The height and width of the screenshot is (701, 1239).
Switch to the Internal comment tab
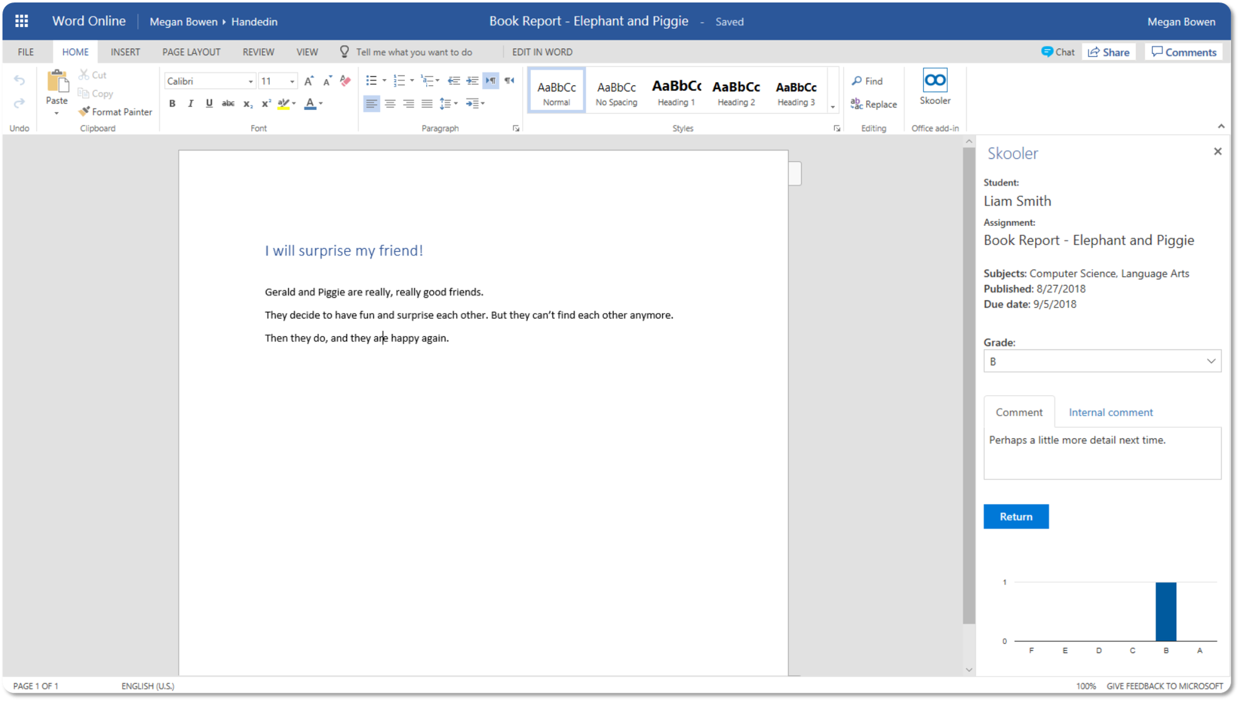tap(1110, 412)
